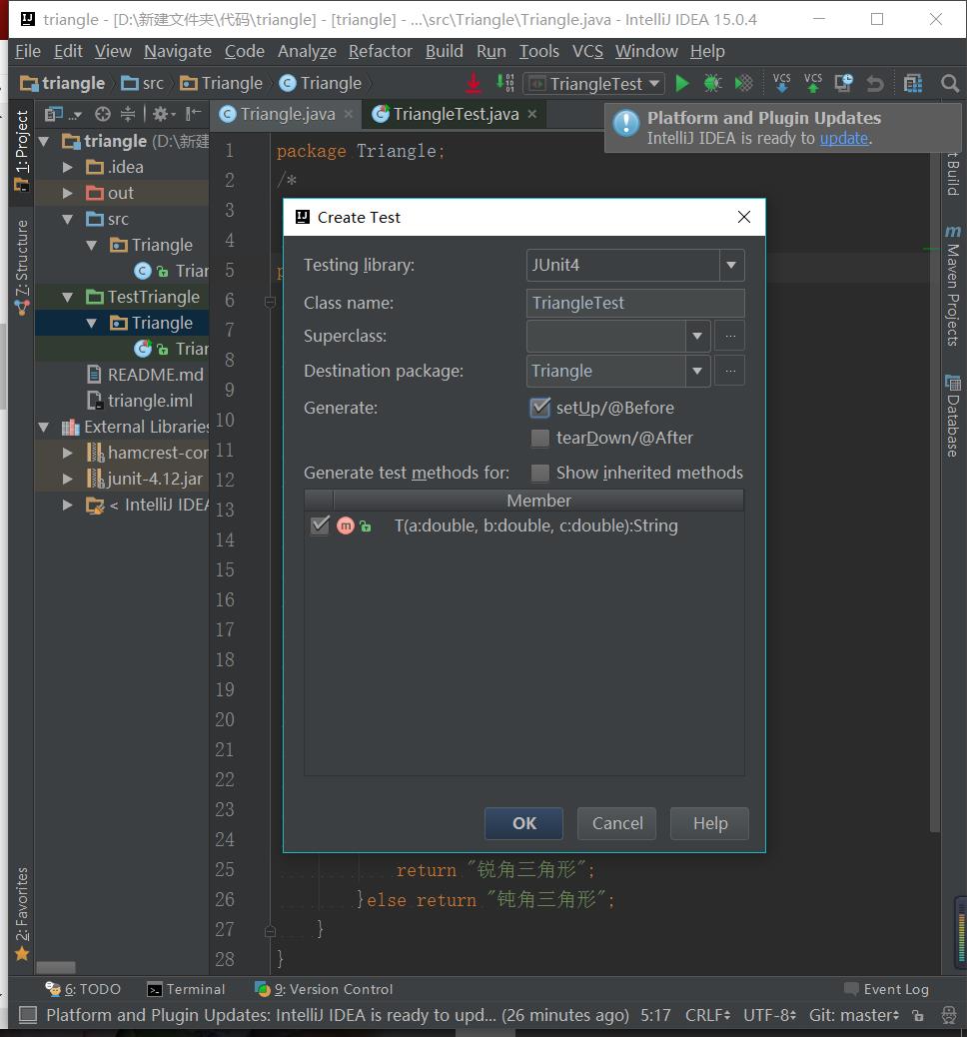This screenshot has height=1037, width=967.
Task: Open the Refactor menu
Action: (381, 51)
